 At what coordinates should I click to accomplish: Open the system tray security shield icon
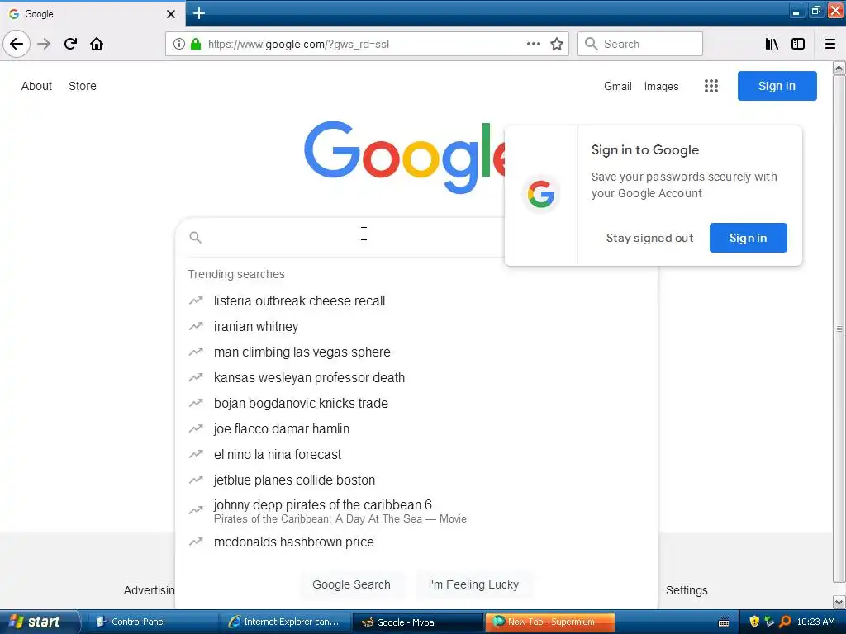pos(754,622)
